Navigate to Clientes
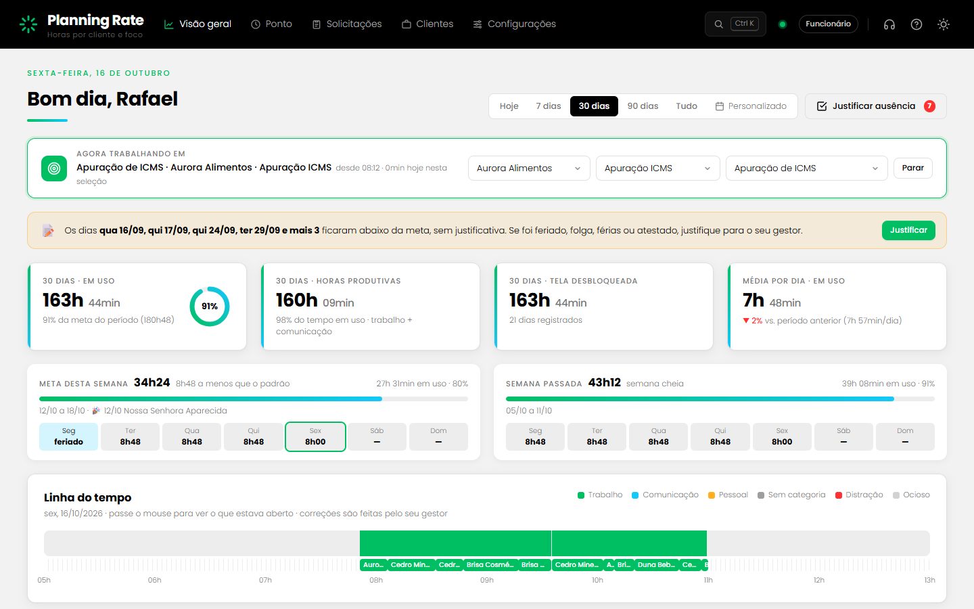The height and width of the screenshot is (609, 974). (x=427, y=24)
